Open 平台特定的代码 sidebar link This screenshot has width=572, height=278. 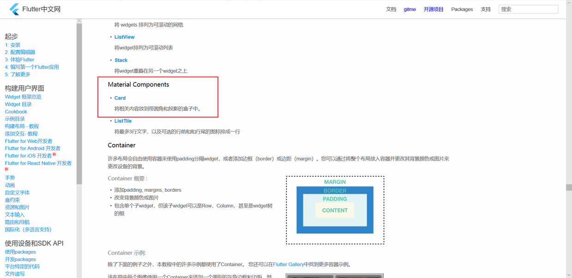point(22,266)
